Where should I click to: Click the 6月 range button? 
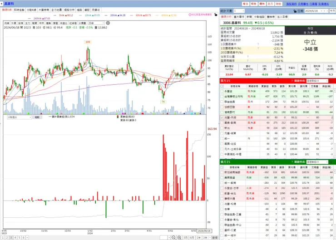click(x=192, y=238)
